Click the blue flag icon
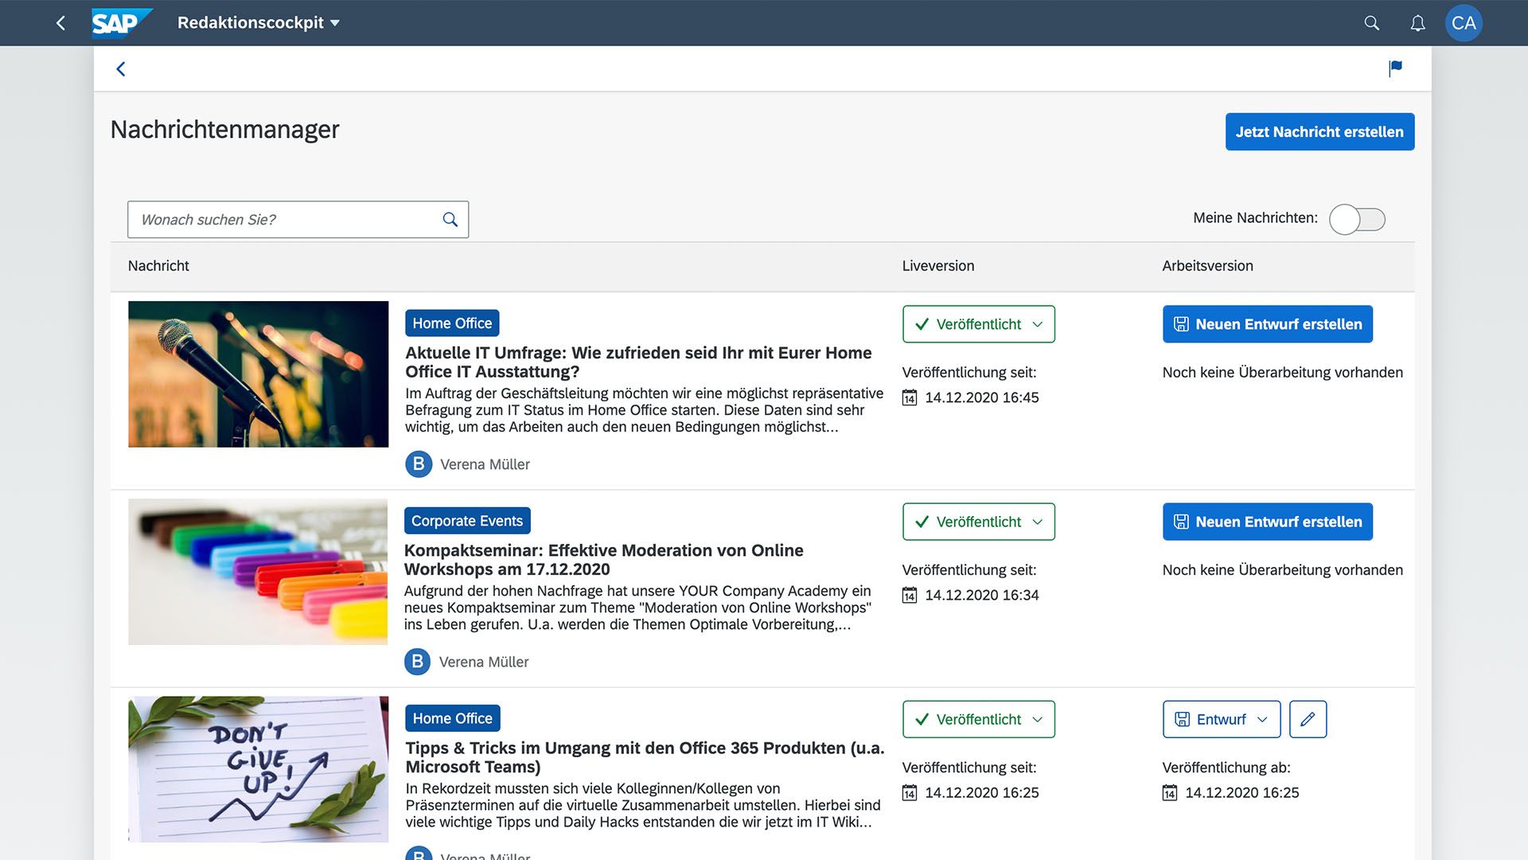 coord(1395,68)
